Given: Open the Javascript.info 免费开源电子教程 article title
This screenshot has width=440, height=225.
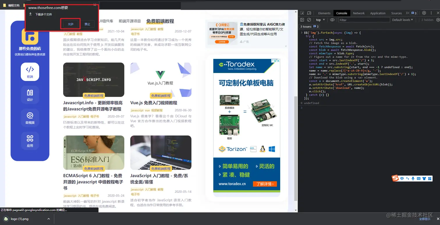Looking at the screenshot, I should point(93,106).
